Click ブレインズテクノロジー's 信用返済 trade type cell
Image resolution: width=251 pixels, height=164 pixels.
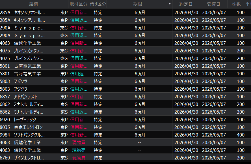(79, 58)
